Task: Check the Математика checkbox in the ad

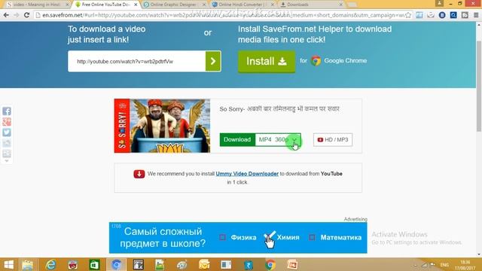Action: 312,237
